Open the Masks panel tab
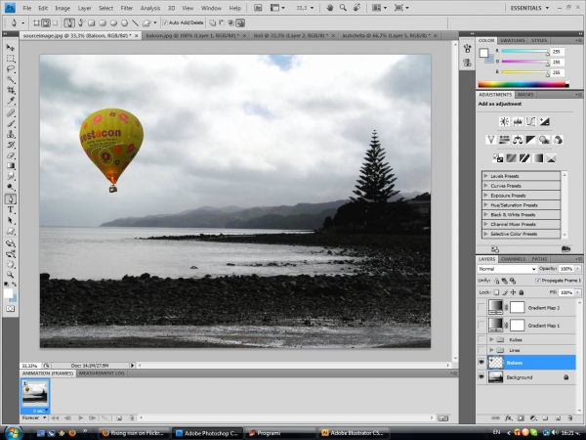The height and width of the screenshot is (440, 586). (x=525, y=95)
